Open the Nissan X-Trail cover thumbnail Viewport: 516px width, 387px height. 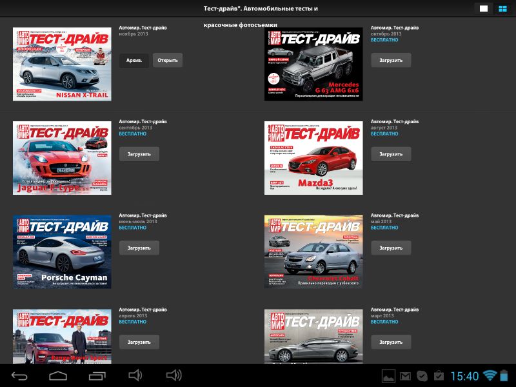coord(62,64)
